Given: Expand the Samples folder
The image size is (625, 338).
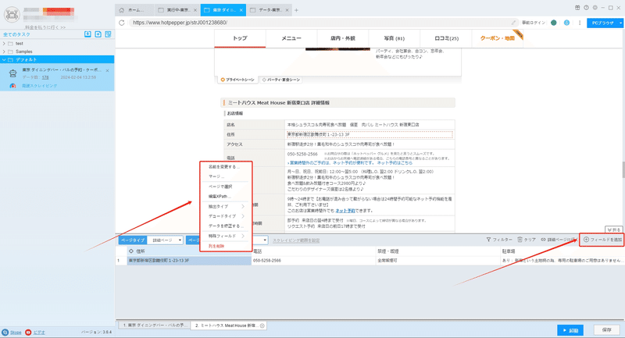Looking at the screenshot, I should (x=4, y=52).
